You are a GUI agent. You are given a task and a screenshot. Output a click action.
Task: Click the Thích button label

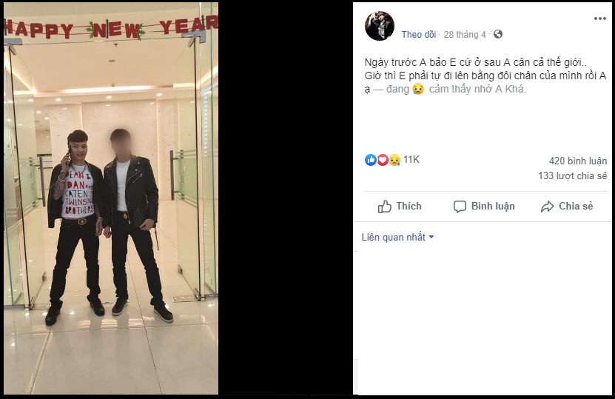click(x=409, y=206)
